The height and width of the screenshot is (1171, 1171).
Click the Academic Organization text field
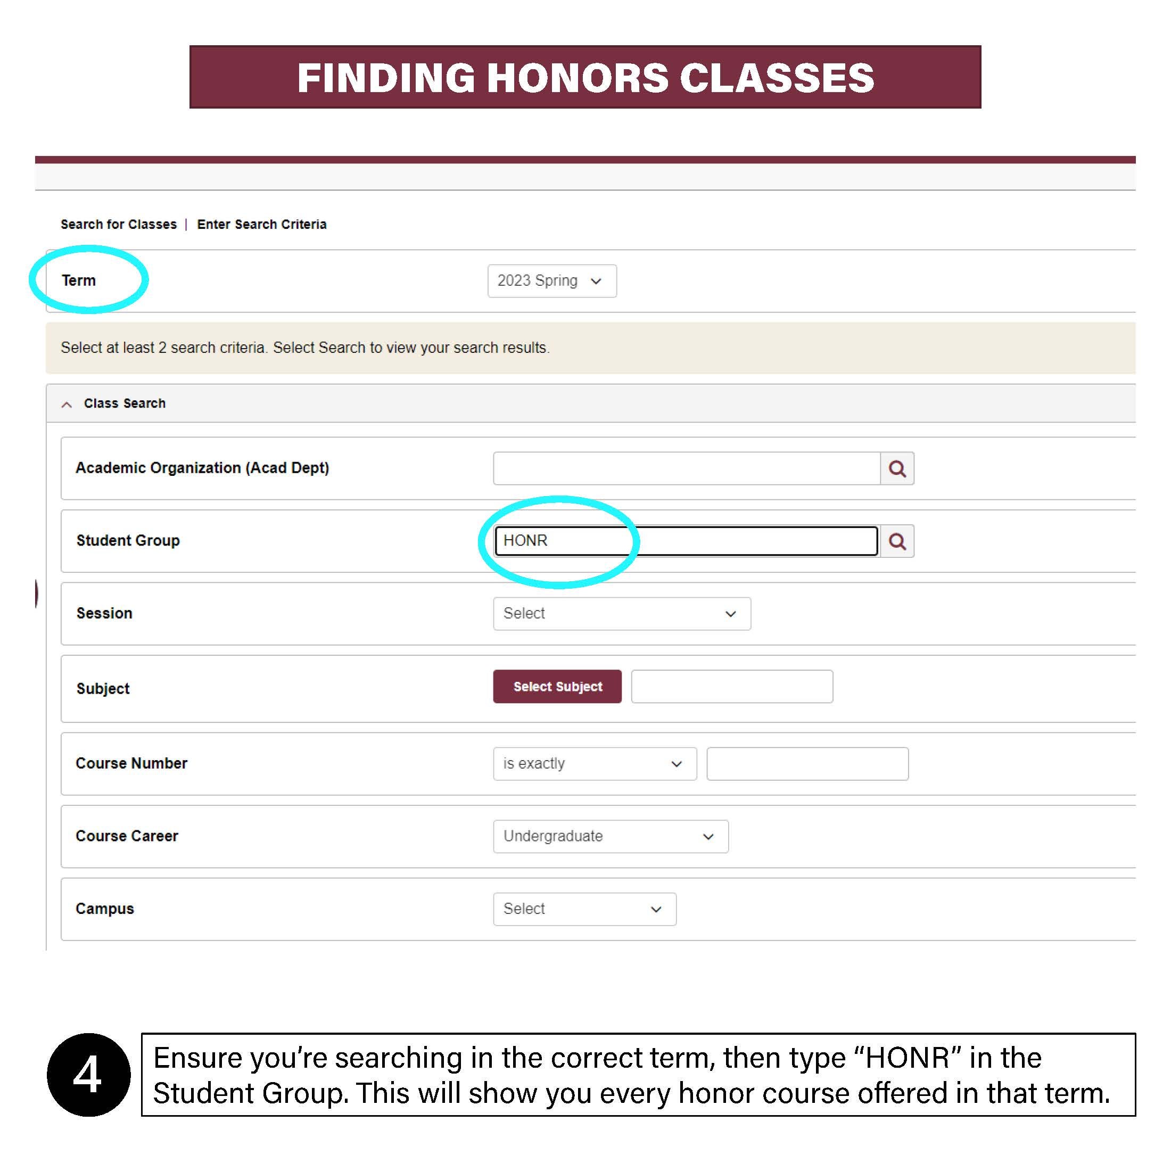click(686, 468)
